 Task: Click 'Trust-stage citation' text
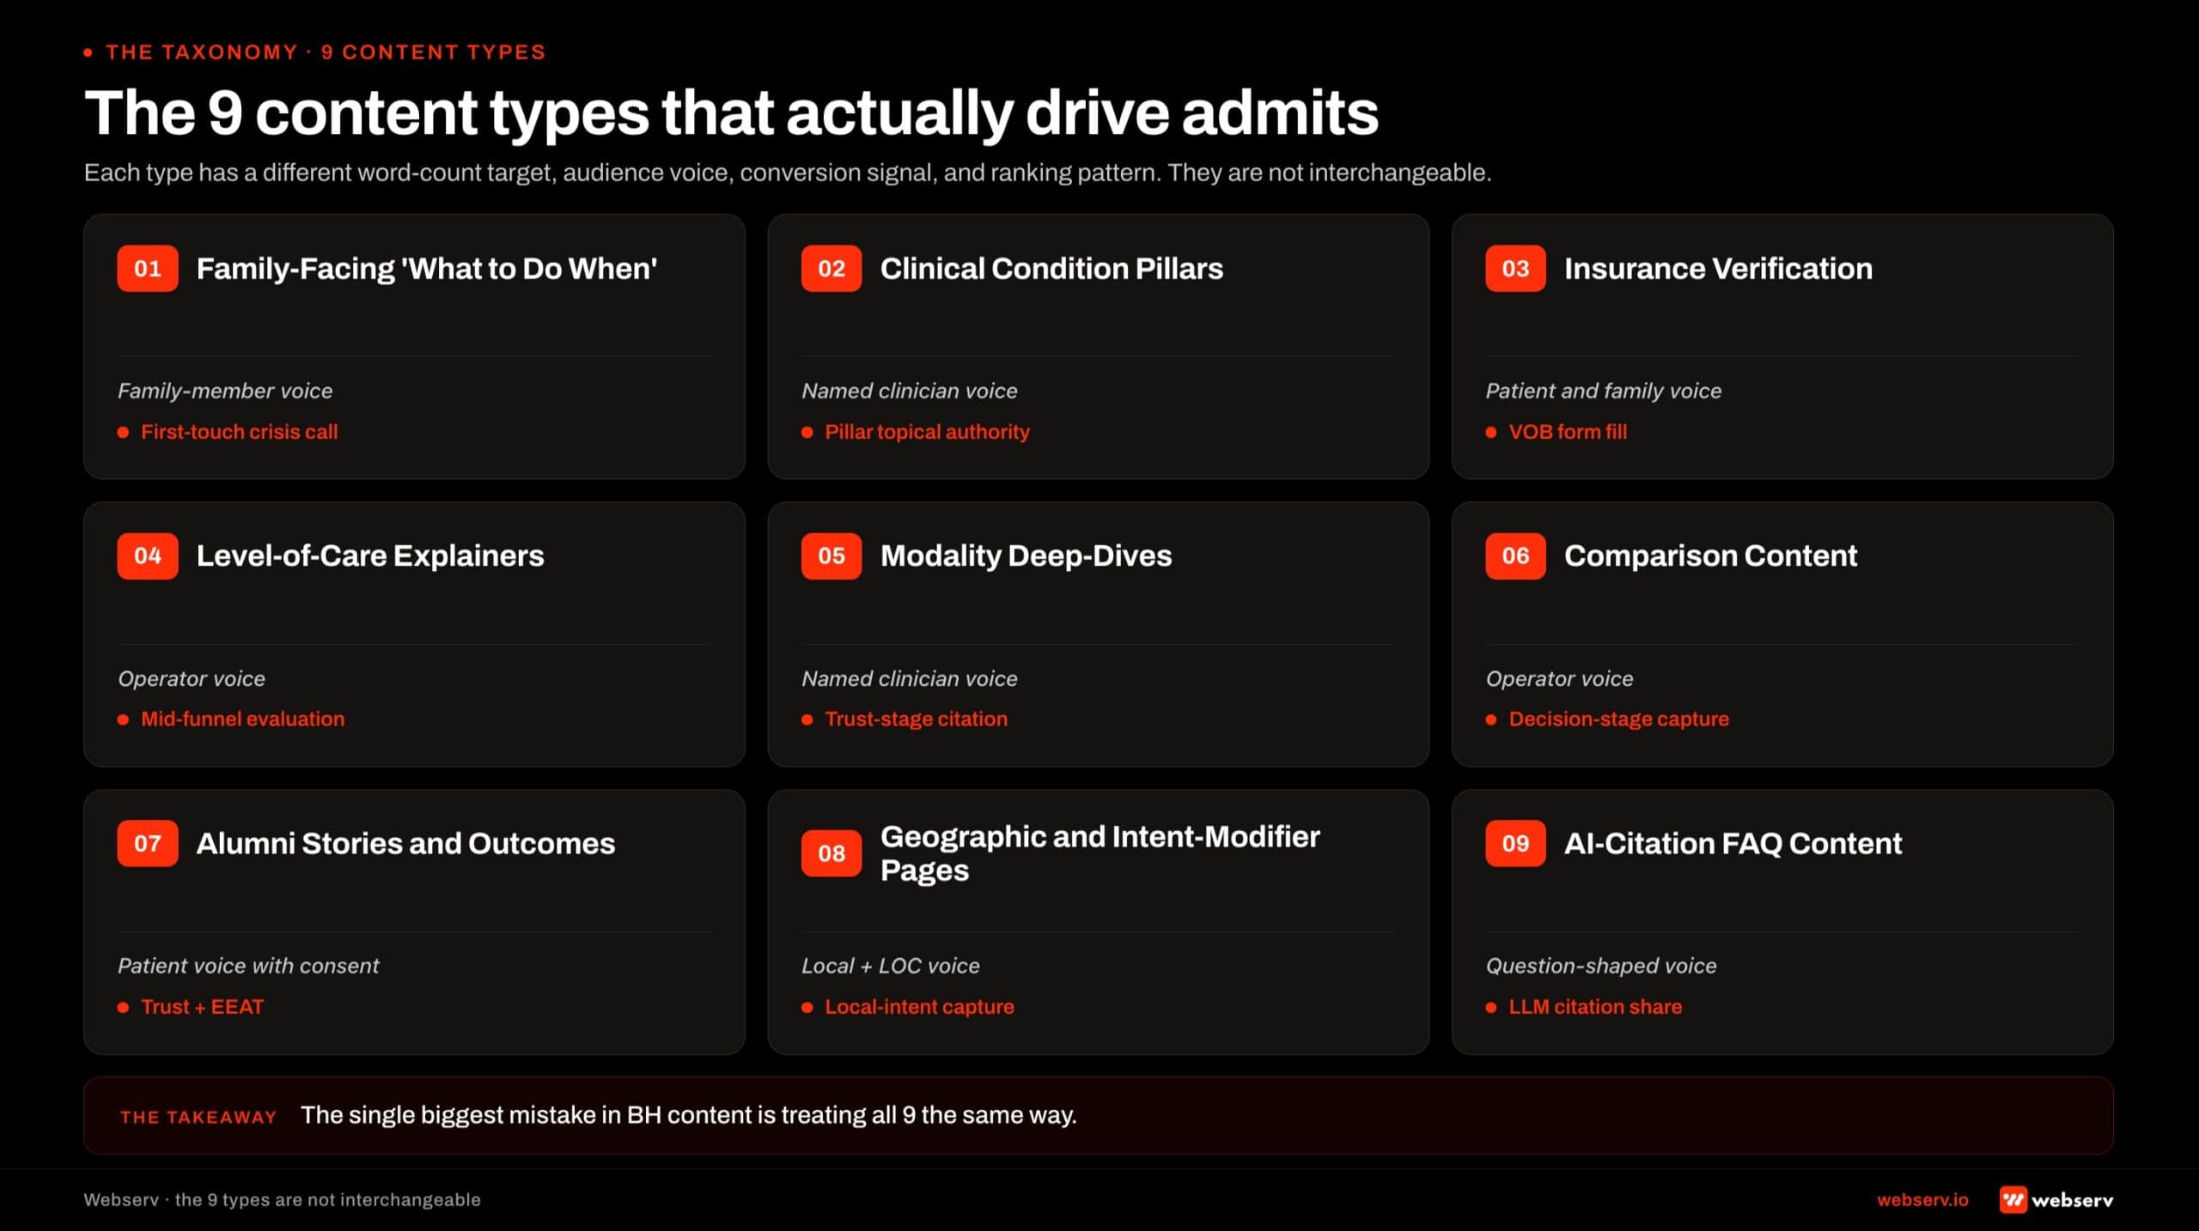point(916,719)
